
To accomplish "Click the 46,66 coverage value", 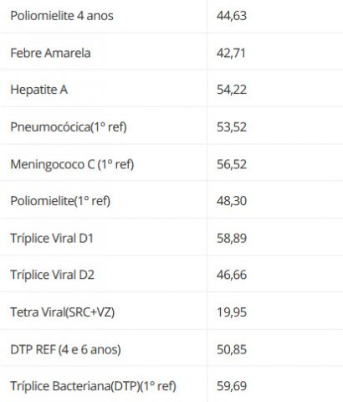I will click(232, 275).
